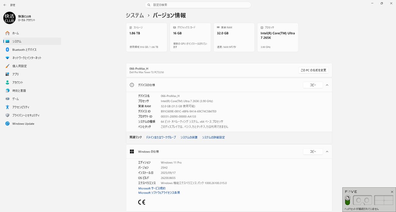Click the privacy shield icon
This screenshot has height=212, width=396.
7,115
